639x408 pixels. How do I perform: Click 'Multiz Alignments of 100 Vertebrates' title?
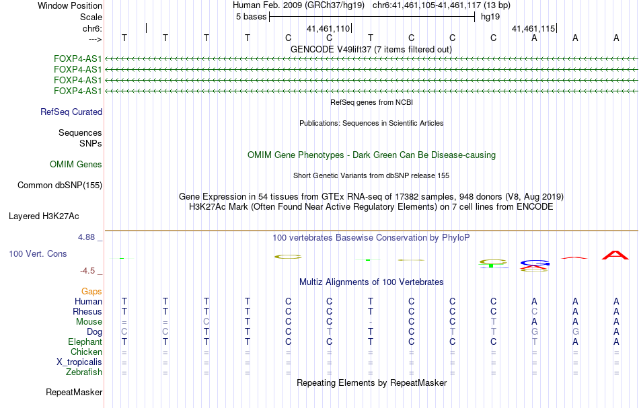371,282
